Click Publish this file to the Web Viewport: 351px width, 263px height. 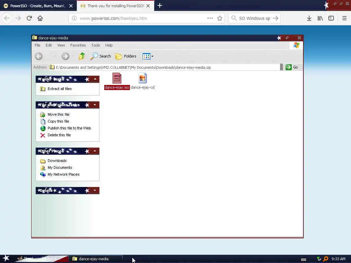pyautogui.click(x=65, y=128)
